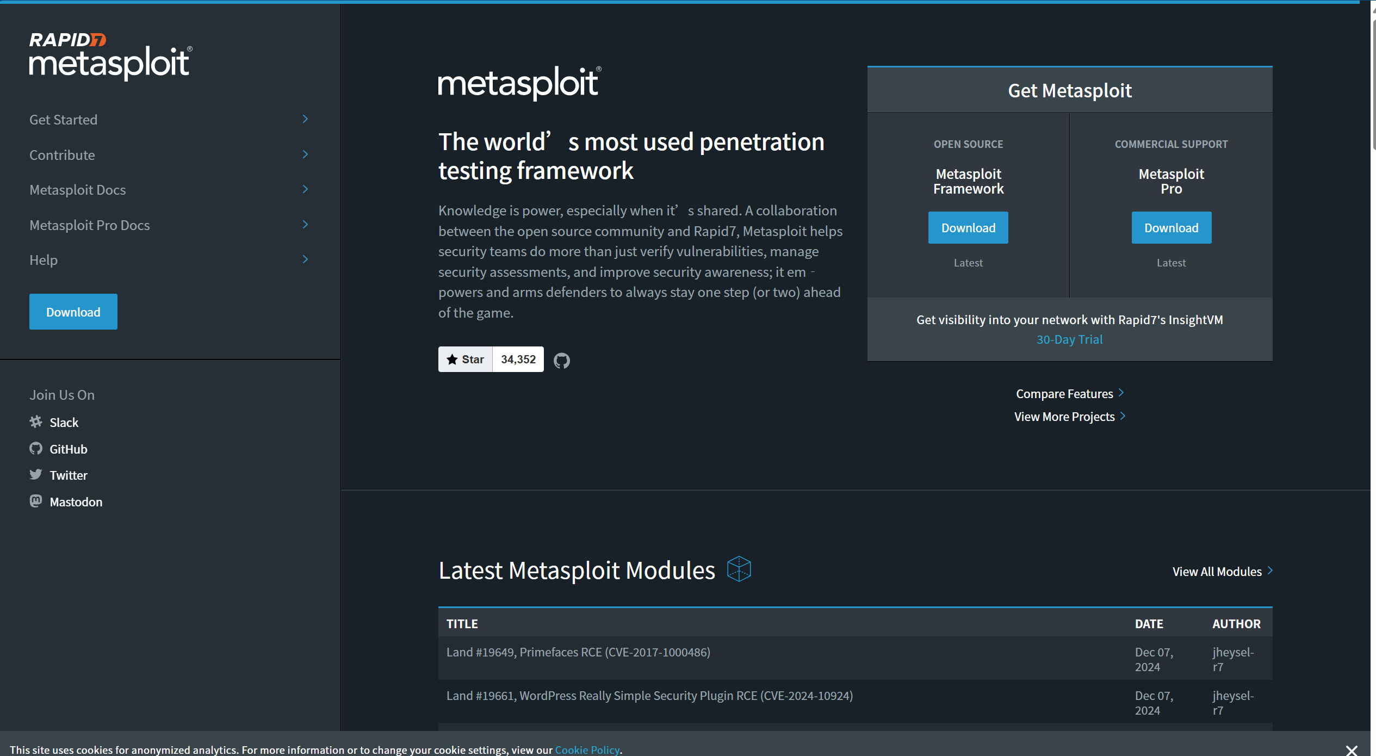The height and width of the screenshot is (756, 1376).
Task: Open the Slack icon under Join Us On
Action: (36, 422)
